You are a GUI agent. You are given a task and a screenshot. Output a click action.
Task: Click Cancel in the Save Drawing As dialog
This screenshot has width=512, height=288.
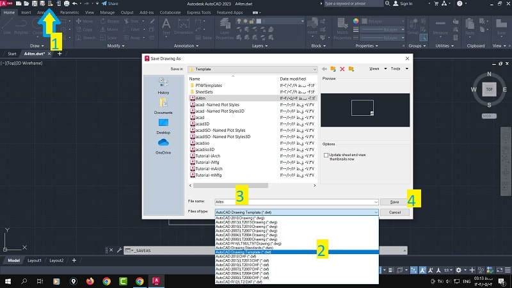click(x=395, y=212)
